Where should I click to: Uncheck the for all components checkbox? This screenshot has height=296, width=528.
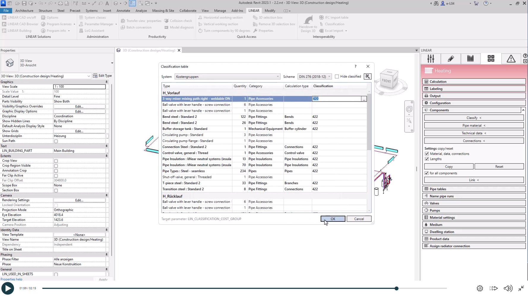(427, 173)
